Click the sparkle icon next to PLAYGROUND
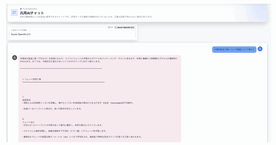 [x=21, y=9]
